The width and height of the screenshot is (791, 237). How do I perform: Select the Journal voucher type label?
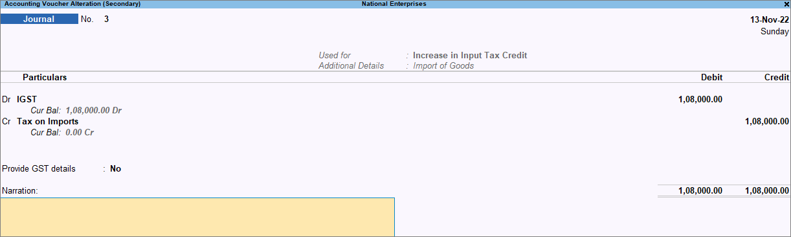pyautogui.click(x=39, y=19)
